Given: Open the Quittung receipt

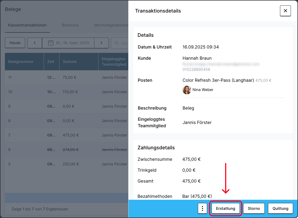Looking at the screenshot, I should 280,208.
